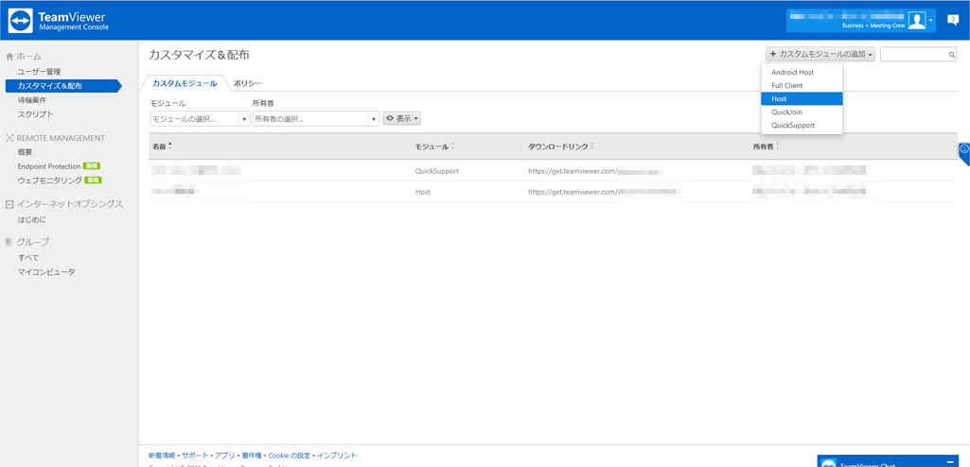This screenshot has width=970, height=467.
Task: Click the 新着情報 footer link
Action: [162, 456]
